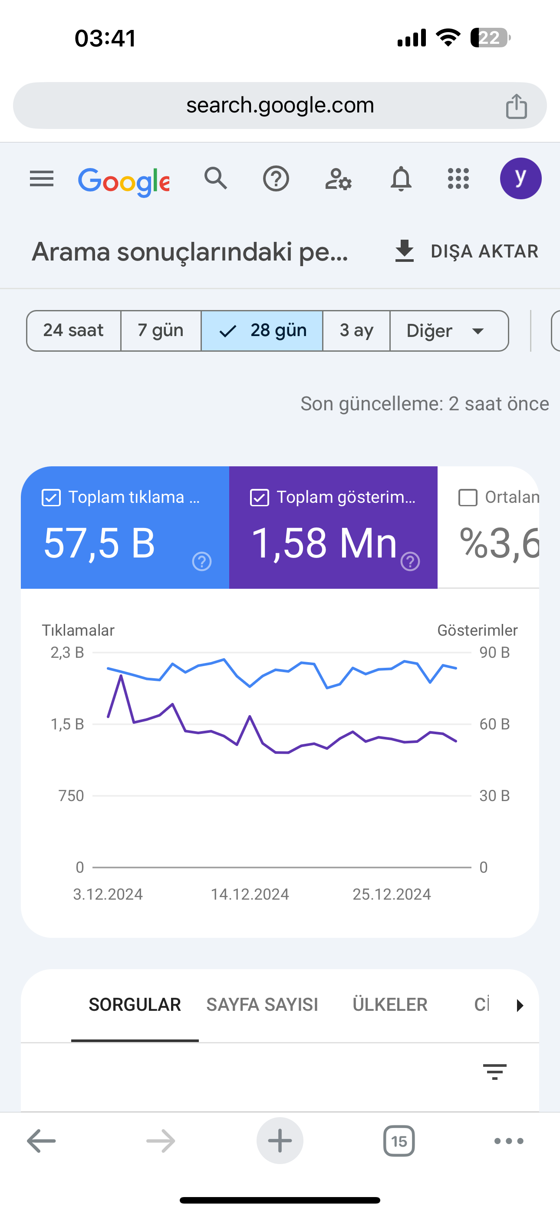Open the Google apps grid
Viewport: 560px width, 1214px height.
pyautogui.click(x=458, y=178)
